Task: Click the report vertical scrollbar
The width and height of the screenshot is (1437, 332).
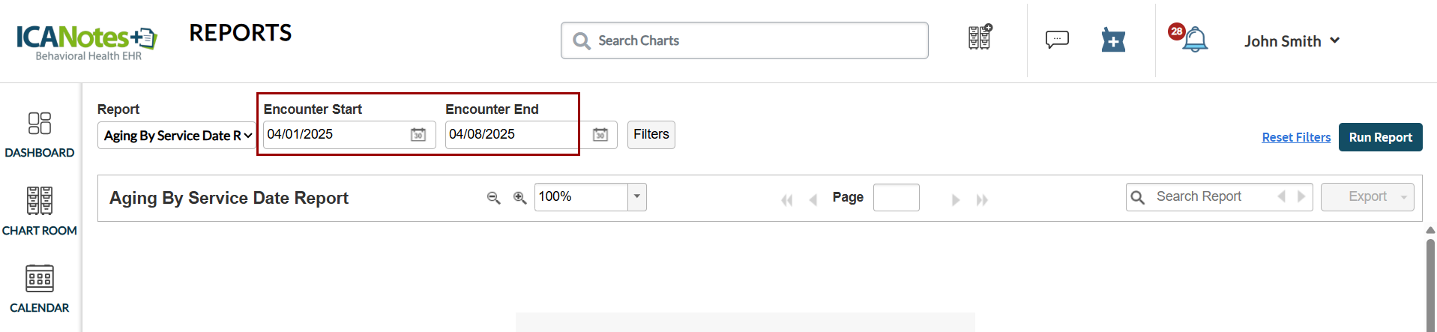Action: pyautogui.click(x=1430, y=285)
